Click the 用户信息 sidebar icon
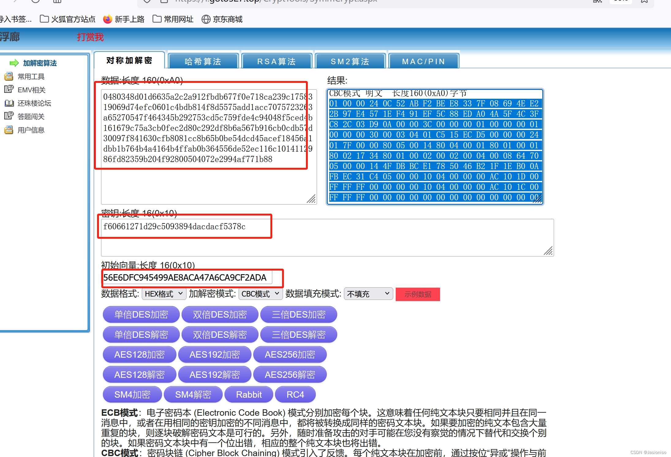The width and height of the screenshot is (671, 457). click(9, 130)
